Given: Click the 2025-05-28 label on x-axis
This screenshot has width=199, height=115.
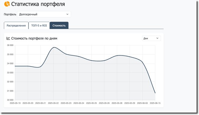Looking at the screenshot, I should coord(117,103).
